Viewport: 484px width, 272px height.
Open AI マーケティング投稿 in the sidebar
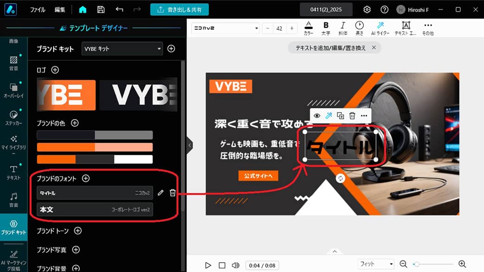point(13,259)
